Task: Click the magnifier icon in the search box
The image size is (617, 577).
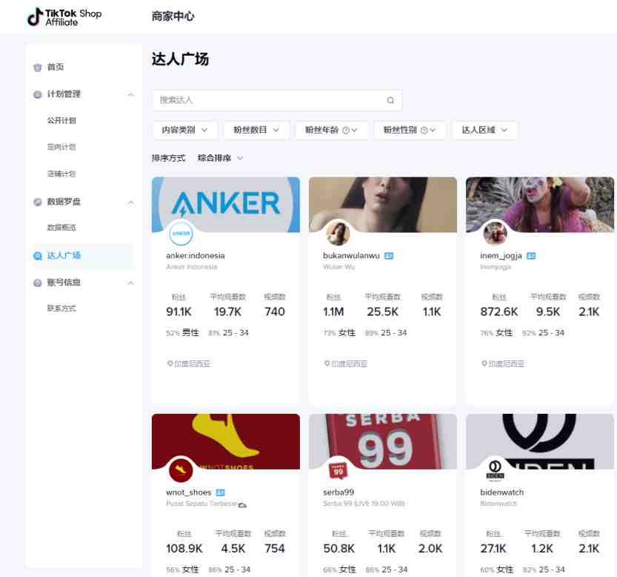Action: (x=390, y=100)
